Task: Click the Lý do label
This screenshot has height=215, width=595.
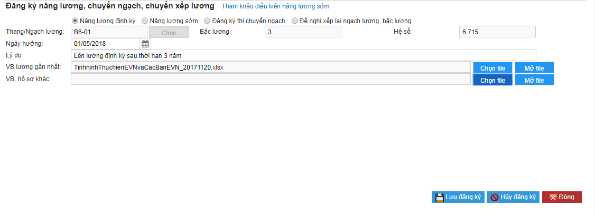Action: [15, 55]
